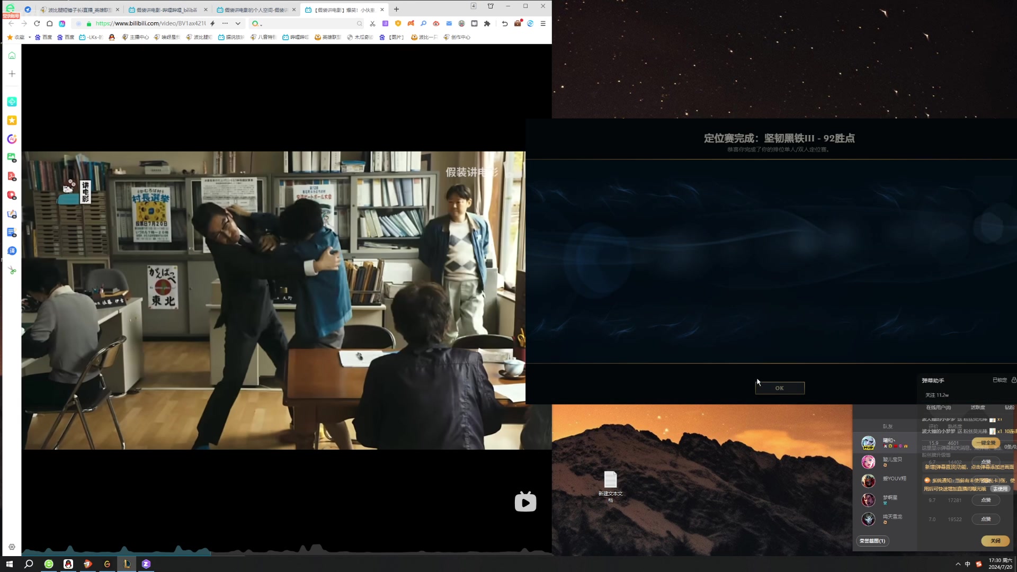Open the 主播中心 bookmark
1017x572 pixels.
(x=136, y=37)
